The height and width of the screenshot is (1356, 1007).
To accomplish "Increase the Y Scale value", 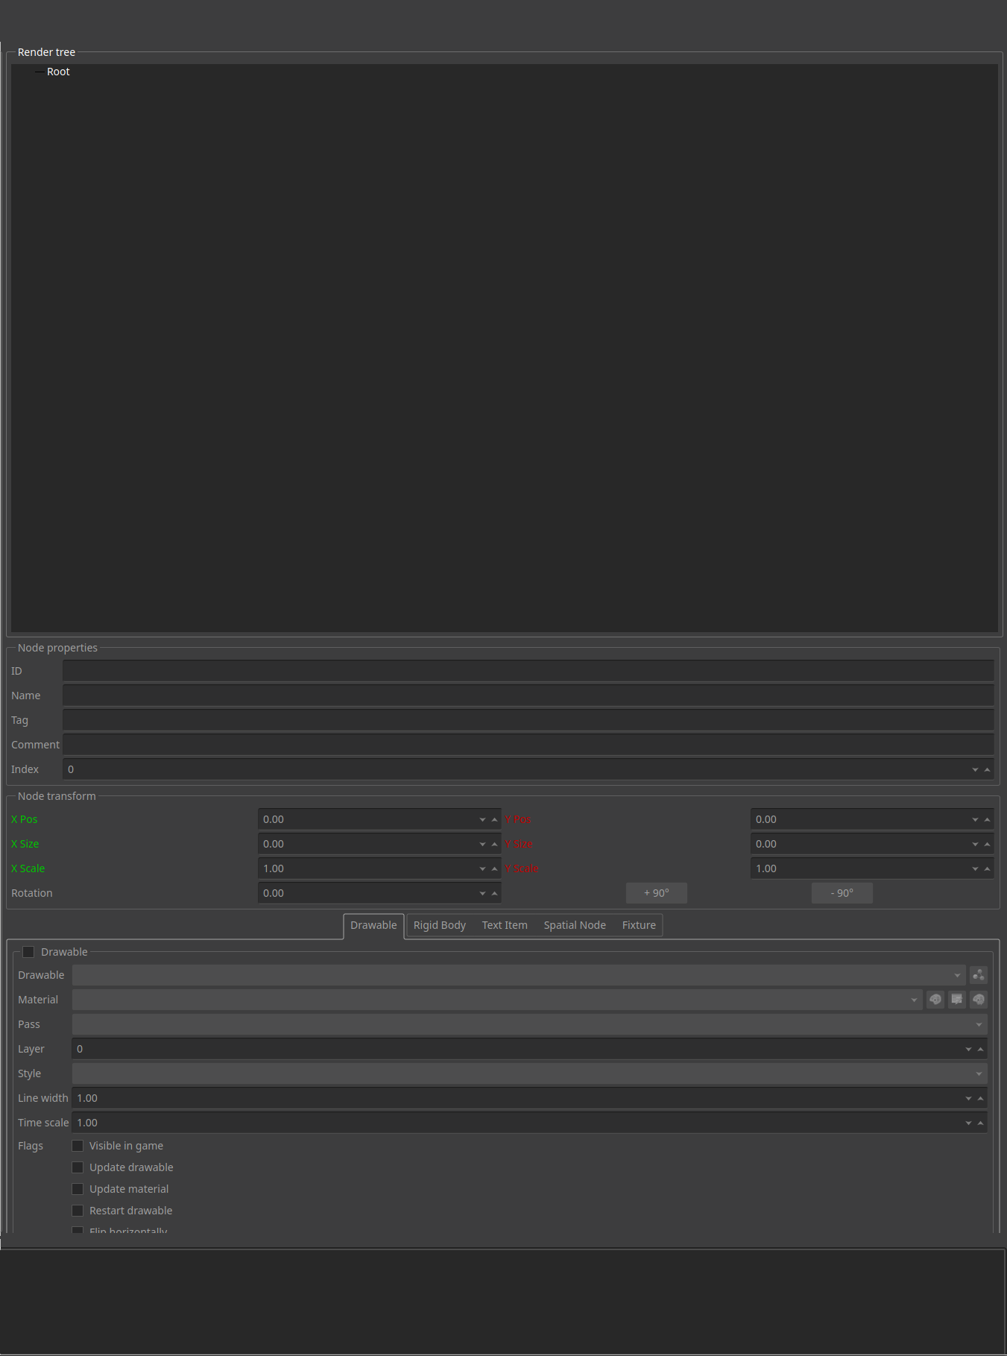I will coord(987,868).
